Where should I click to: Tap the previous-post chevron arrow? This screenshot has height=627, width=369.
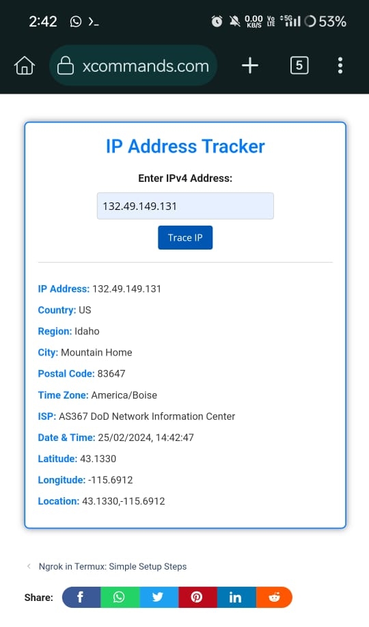29,566
